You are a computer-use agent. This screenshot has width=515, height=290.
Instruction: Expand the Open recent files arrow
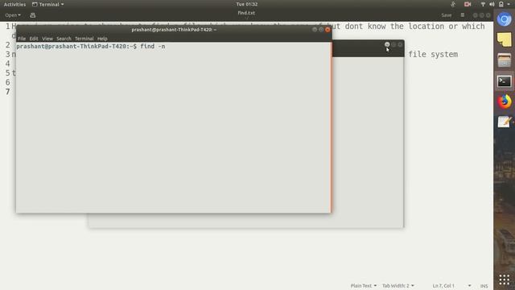(19, 15)
